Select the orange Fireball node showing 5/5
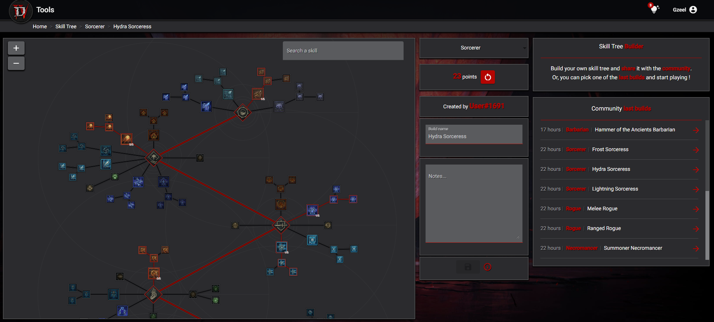The image size is (714, 322). 126,139
